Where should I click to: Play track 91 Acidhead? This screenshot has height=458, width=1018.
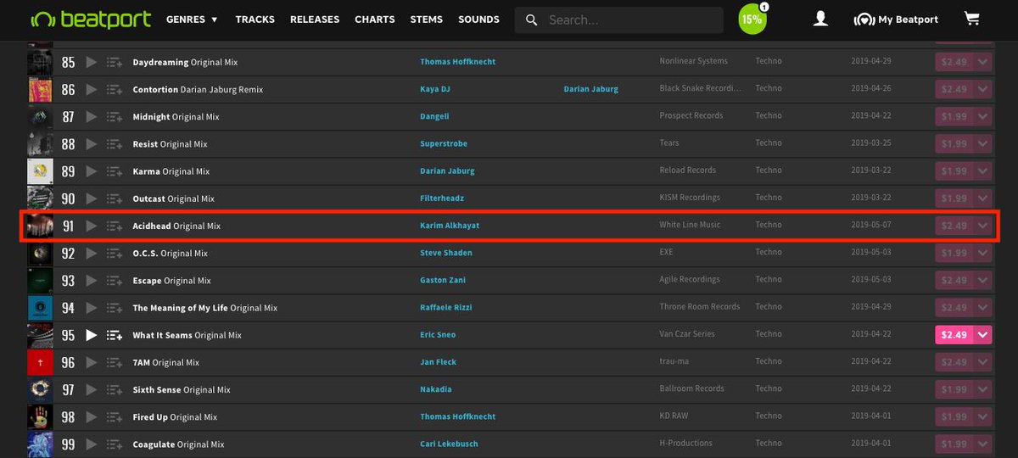click(92, 226)
